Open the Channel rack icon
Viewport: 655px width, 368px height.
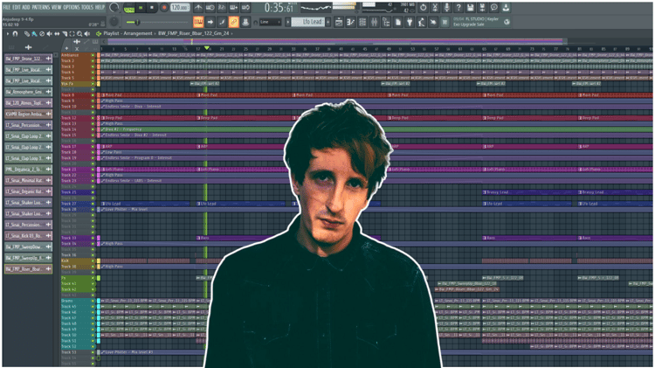(x=362, y=22)
